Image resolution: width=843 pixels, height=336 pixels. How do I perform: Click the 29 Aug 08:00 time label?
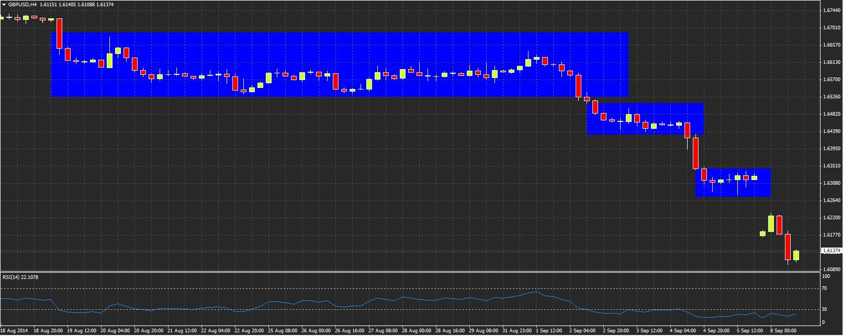coord(483,331)
